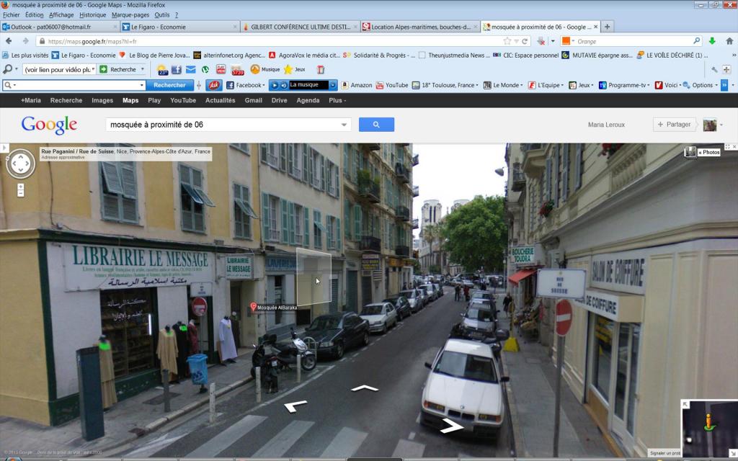Open the Firefox home page icon
Screen dimensions: 738x461
(x=729, y=41)
